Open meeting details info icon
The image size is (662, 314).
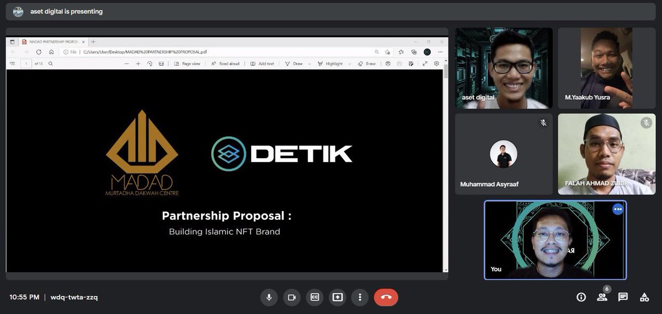tap(581, 297)
